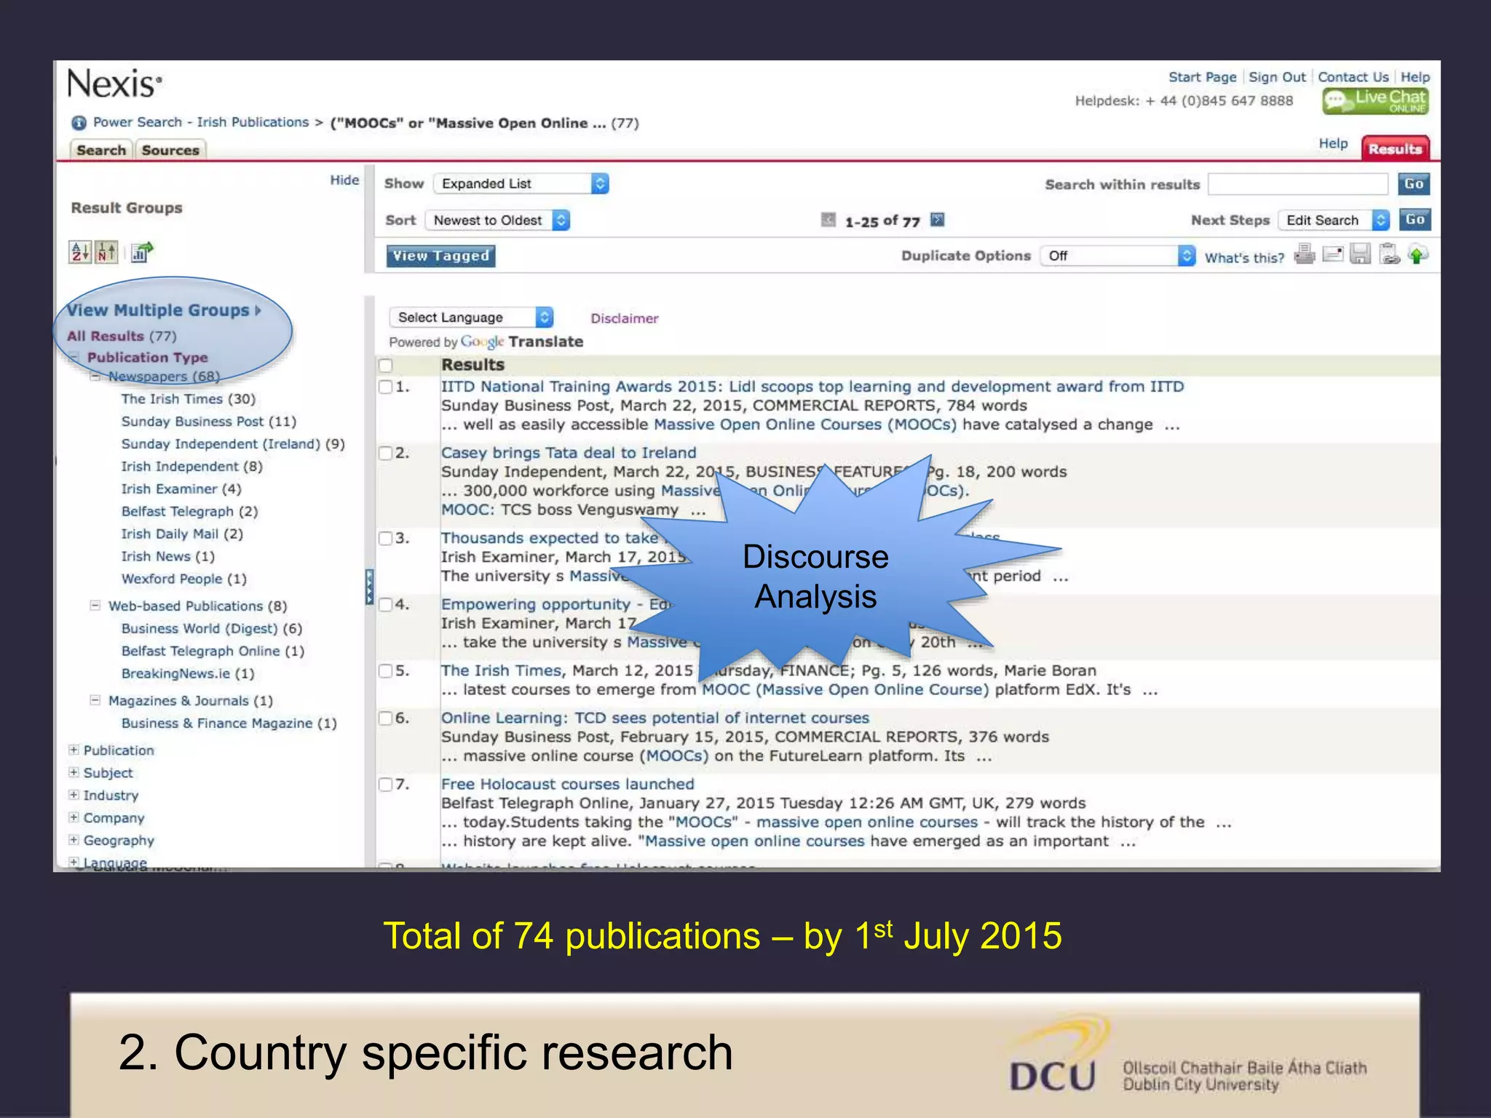Click the green arrow cloud upload icon
The image size is (1491, 1118).
click(1417, 255)
